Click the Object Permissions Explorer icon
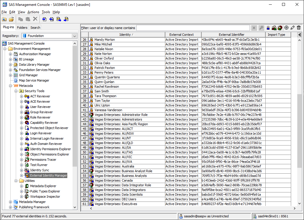Image resolution: width=304 pixels, height=220 pixels. [x=27, y=154]
